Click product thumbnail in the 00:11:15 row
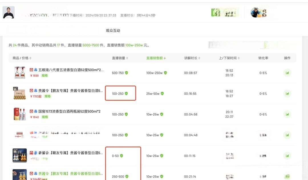This screenshot has width=308, height=180. (x=20, y=156)
